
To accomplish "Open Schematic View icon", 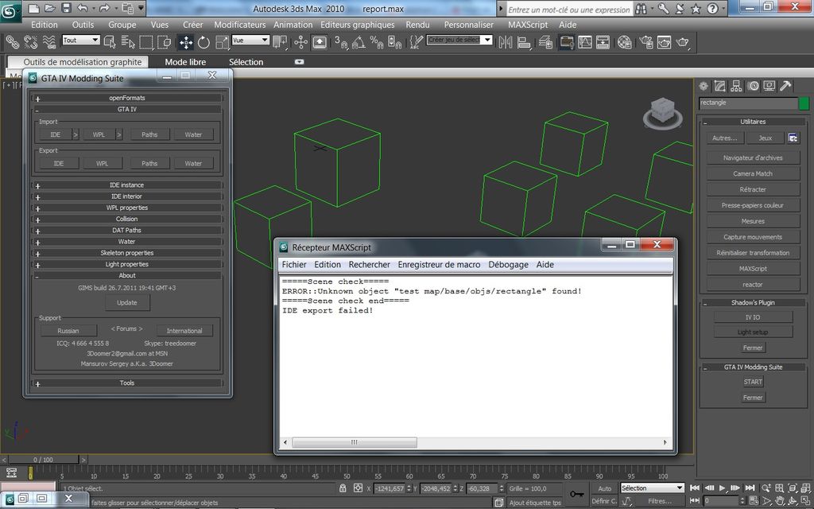I will coord(603,42).
